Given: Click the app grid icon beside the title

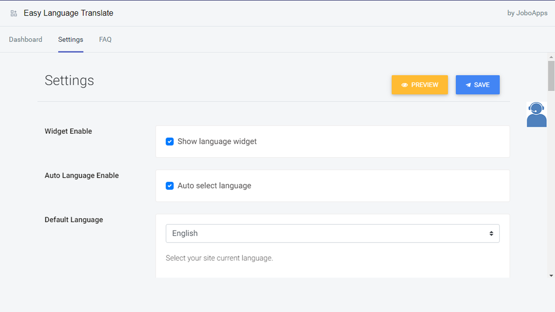Looking at the screenshot, I should (x=14, y=14).
